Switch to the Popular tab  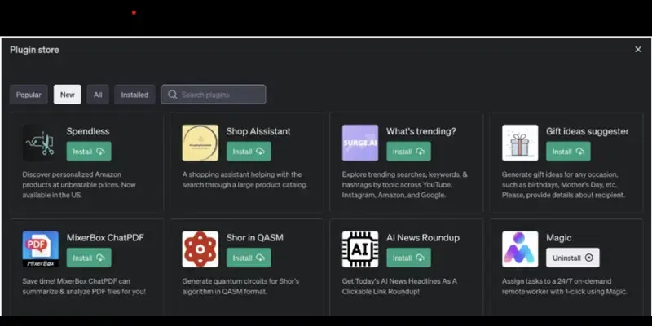pos(29,95)
